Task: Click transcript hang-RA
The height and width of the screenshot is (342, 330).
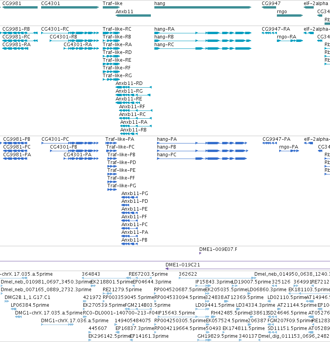Action: coord(203,33)
